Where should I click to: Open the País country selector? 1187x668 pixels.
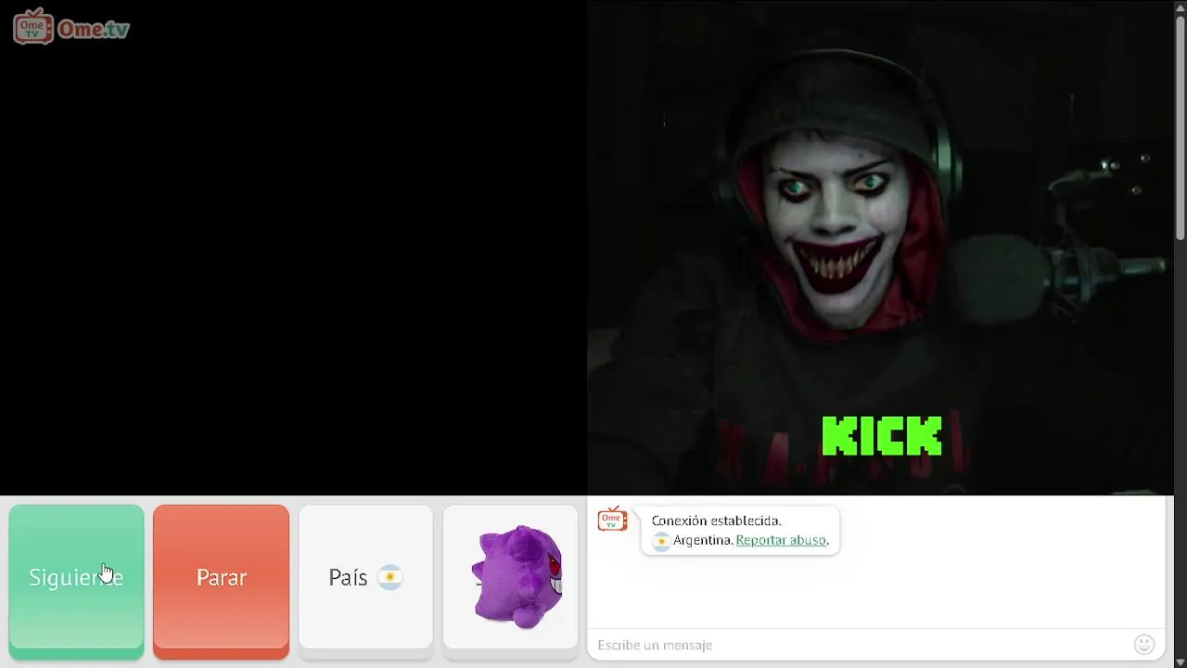[x=365, y=582]
